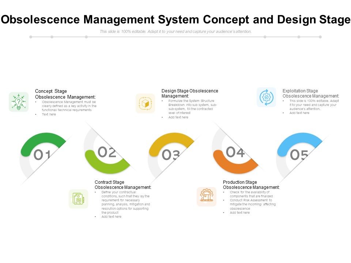Select the number 02 circle marker
This screenshot has height=263, width=351.
[107, 152]
